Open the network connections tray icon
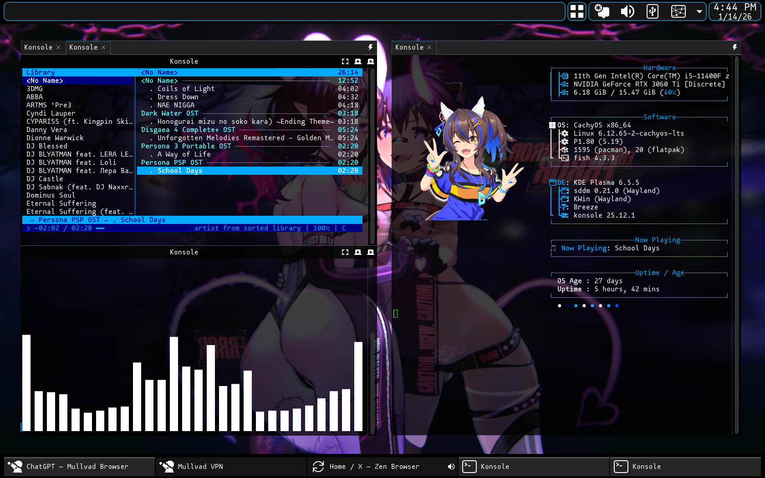This screenshot has width=765, height=478. [x=678, y=11]
